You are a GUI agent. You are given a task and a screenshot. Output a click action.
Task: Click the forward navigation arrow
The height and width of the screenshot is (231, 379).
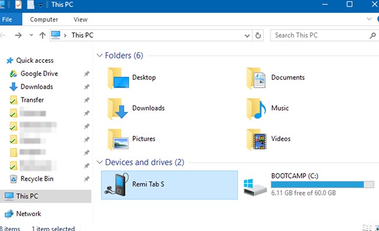point(18,36)
